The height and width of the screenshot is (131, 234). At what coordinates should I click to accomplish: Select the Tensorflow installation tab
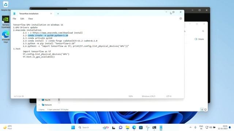point(32,14)
